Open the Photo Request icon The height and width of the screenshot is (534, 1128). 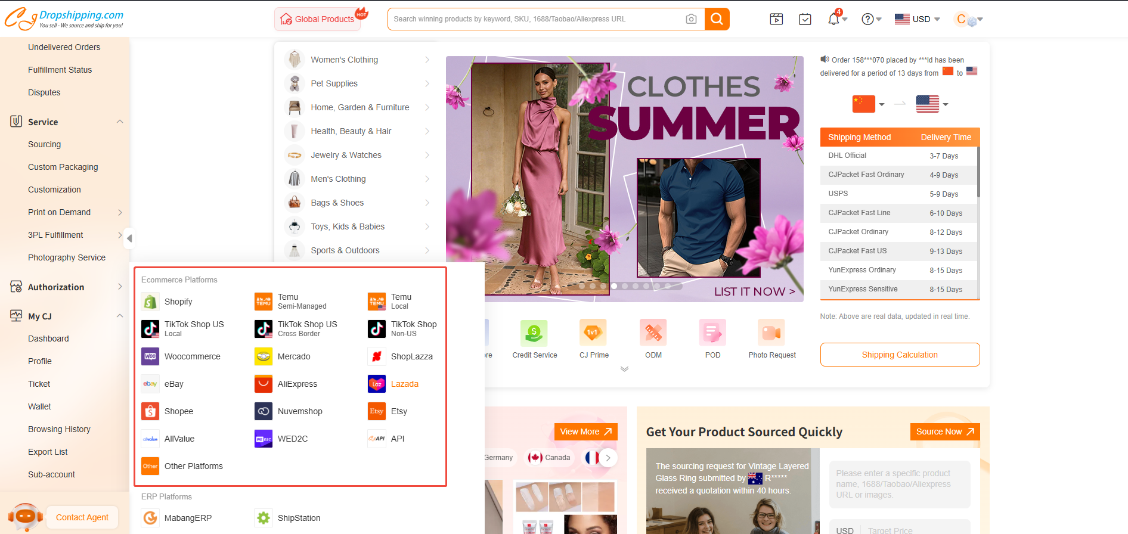pos(771,333)
